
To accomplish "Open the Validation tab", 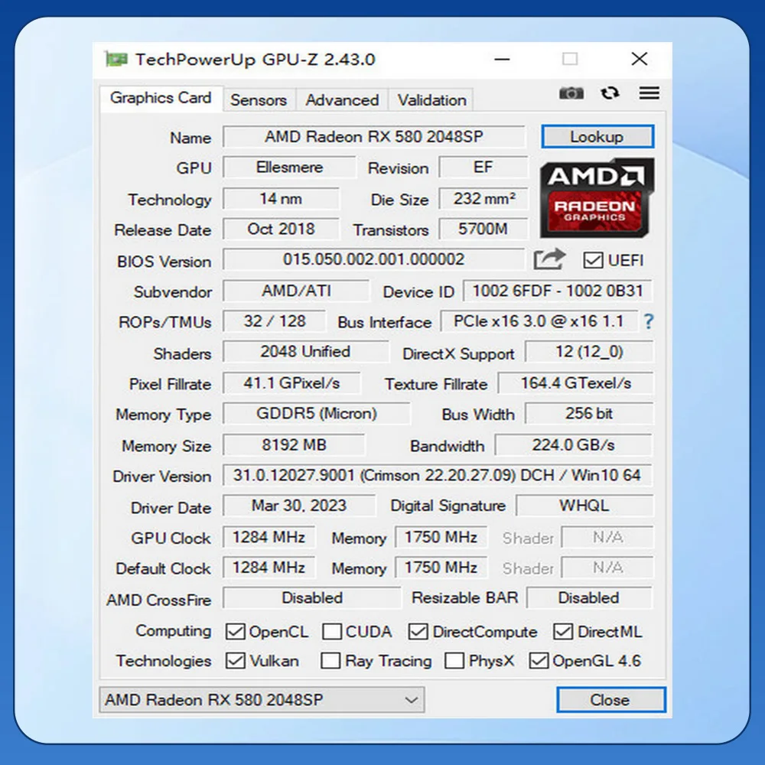I will [x=431, y=100].
